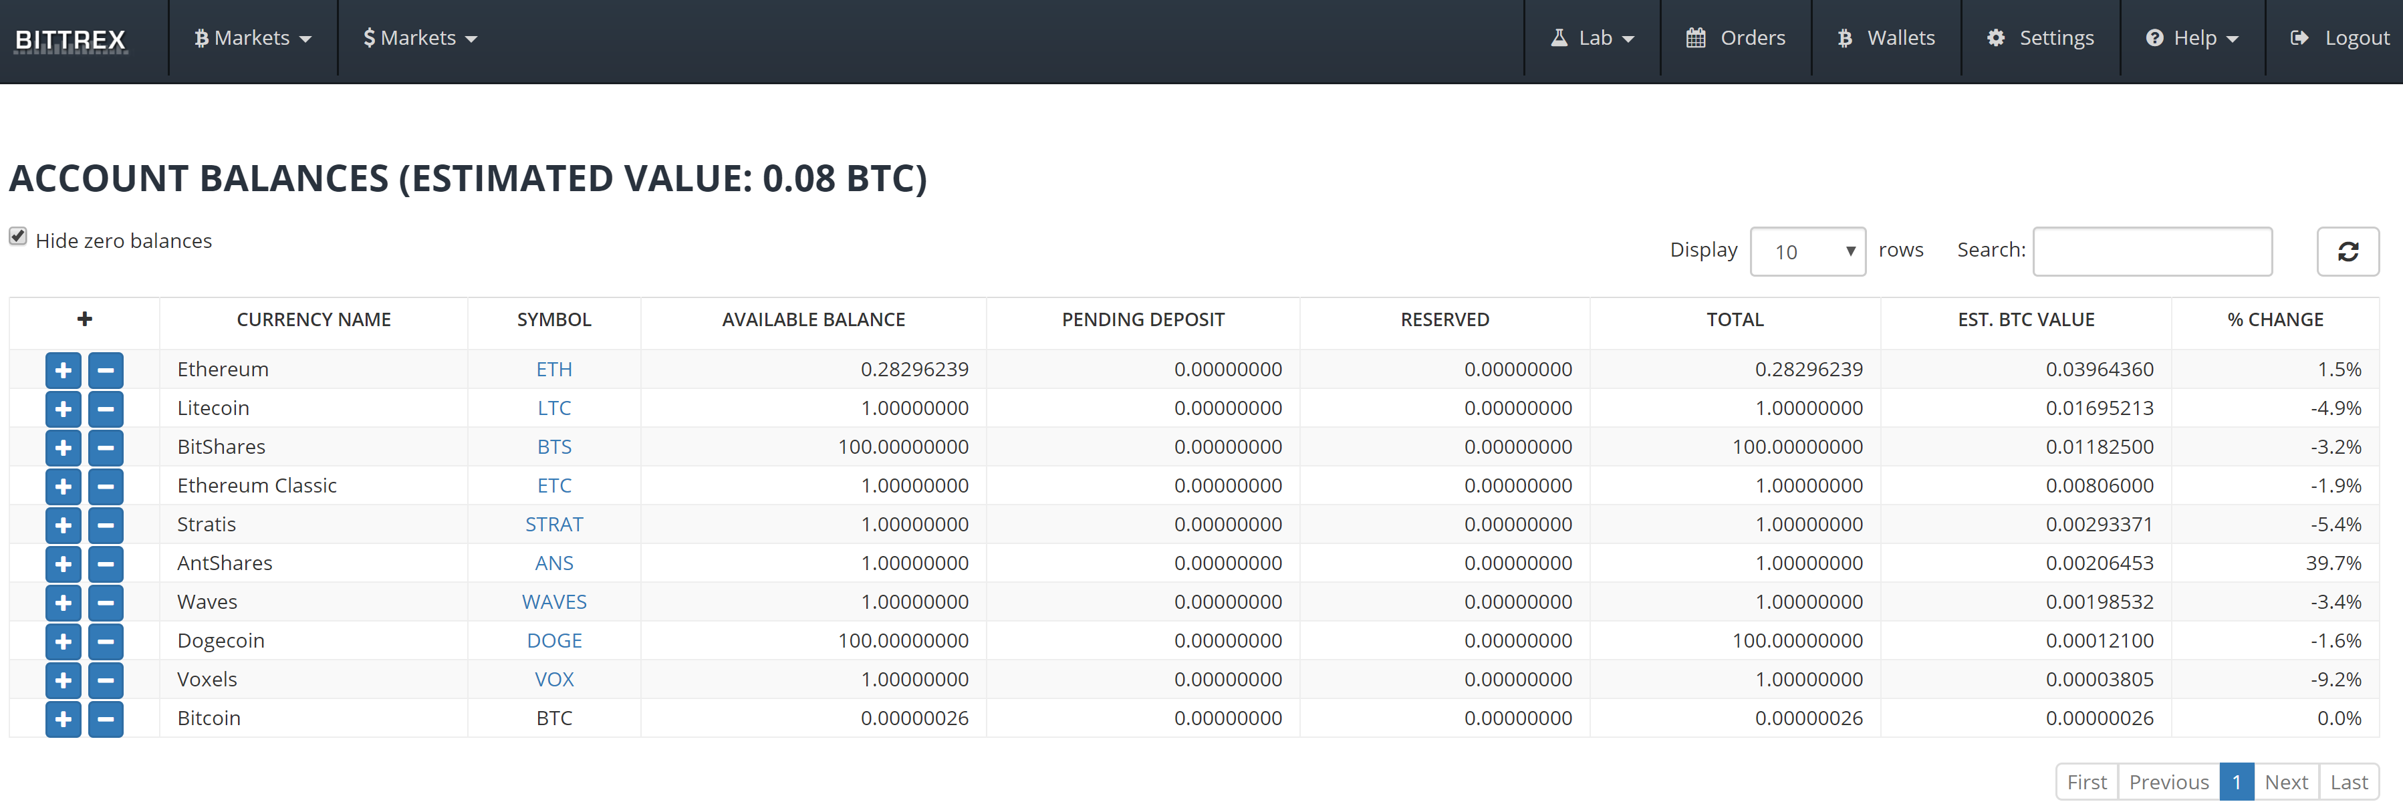This screenshot has height=810, width=2403.
Task: Expand the Lab dropdown menu
Action: [x=1592, y=38]
